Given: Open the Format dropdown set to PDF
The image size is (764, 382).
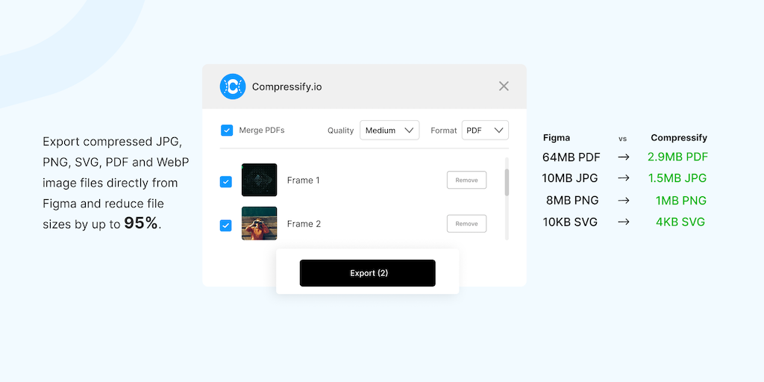Looking at the screenshot, I should [485, 130].
